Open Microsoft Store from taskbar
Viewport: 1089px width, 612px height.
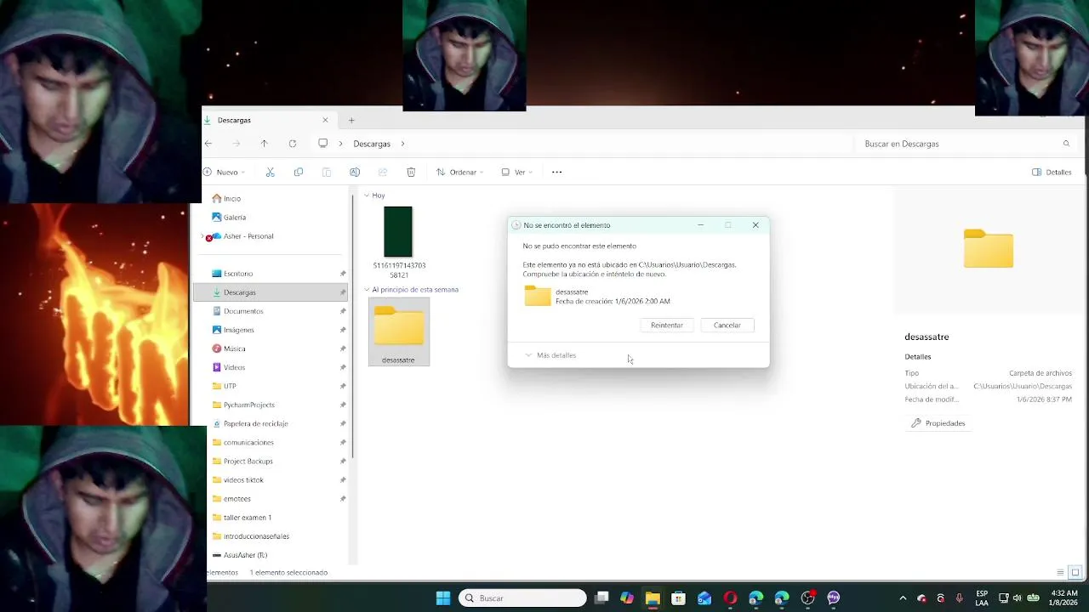[678, 598]
